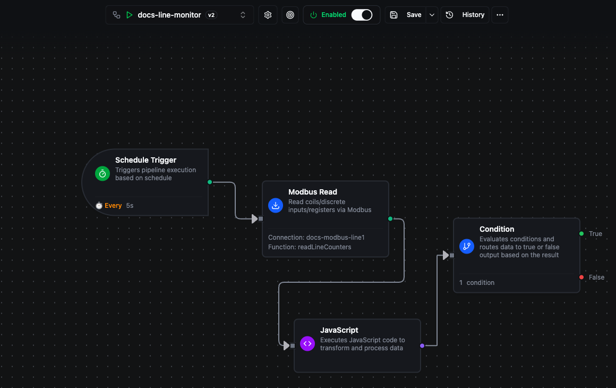Open the History panel
This screenshot has height=388, width=616.
point(465,15)
